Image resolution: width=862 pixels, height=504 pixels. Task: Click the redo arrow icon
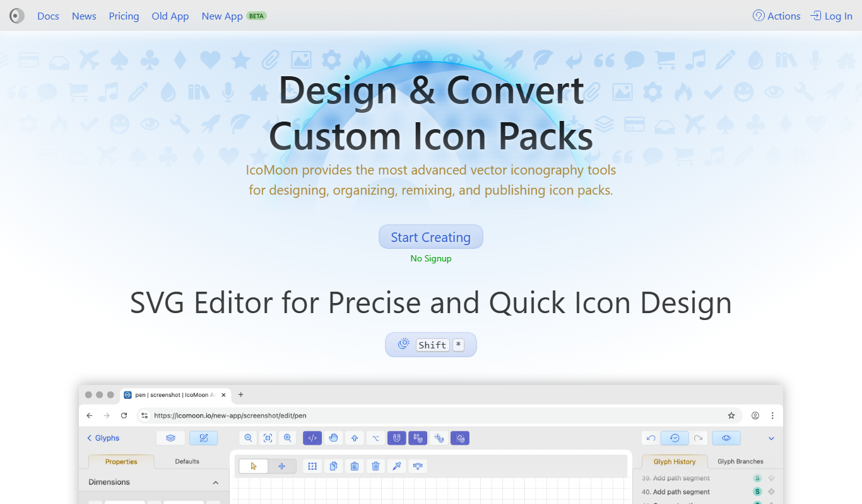tap(698, 438)
